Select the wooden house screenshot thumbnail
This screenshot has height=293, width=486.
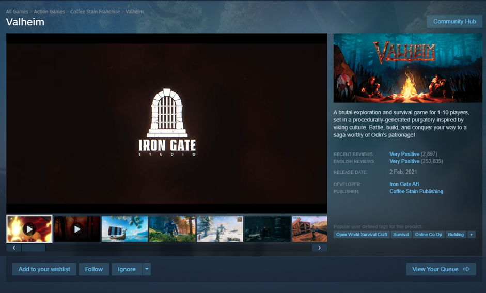(x=310, y=229)
